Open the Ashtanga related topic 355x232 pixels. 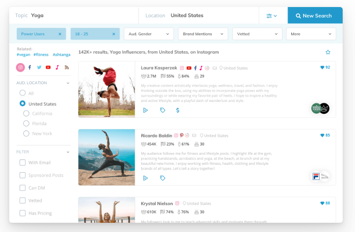coord(61,55)
